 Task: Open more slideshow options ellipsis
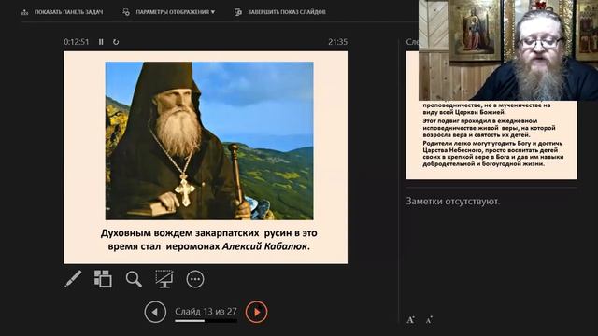pyautogui.click(x=195, y=279)
